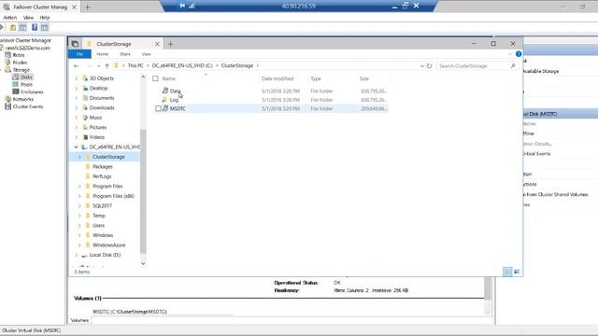Expand the Windows folder node
This screenshot has width=598, height=336.
coord(79,235)
